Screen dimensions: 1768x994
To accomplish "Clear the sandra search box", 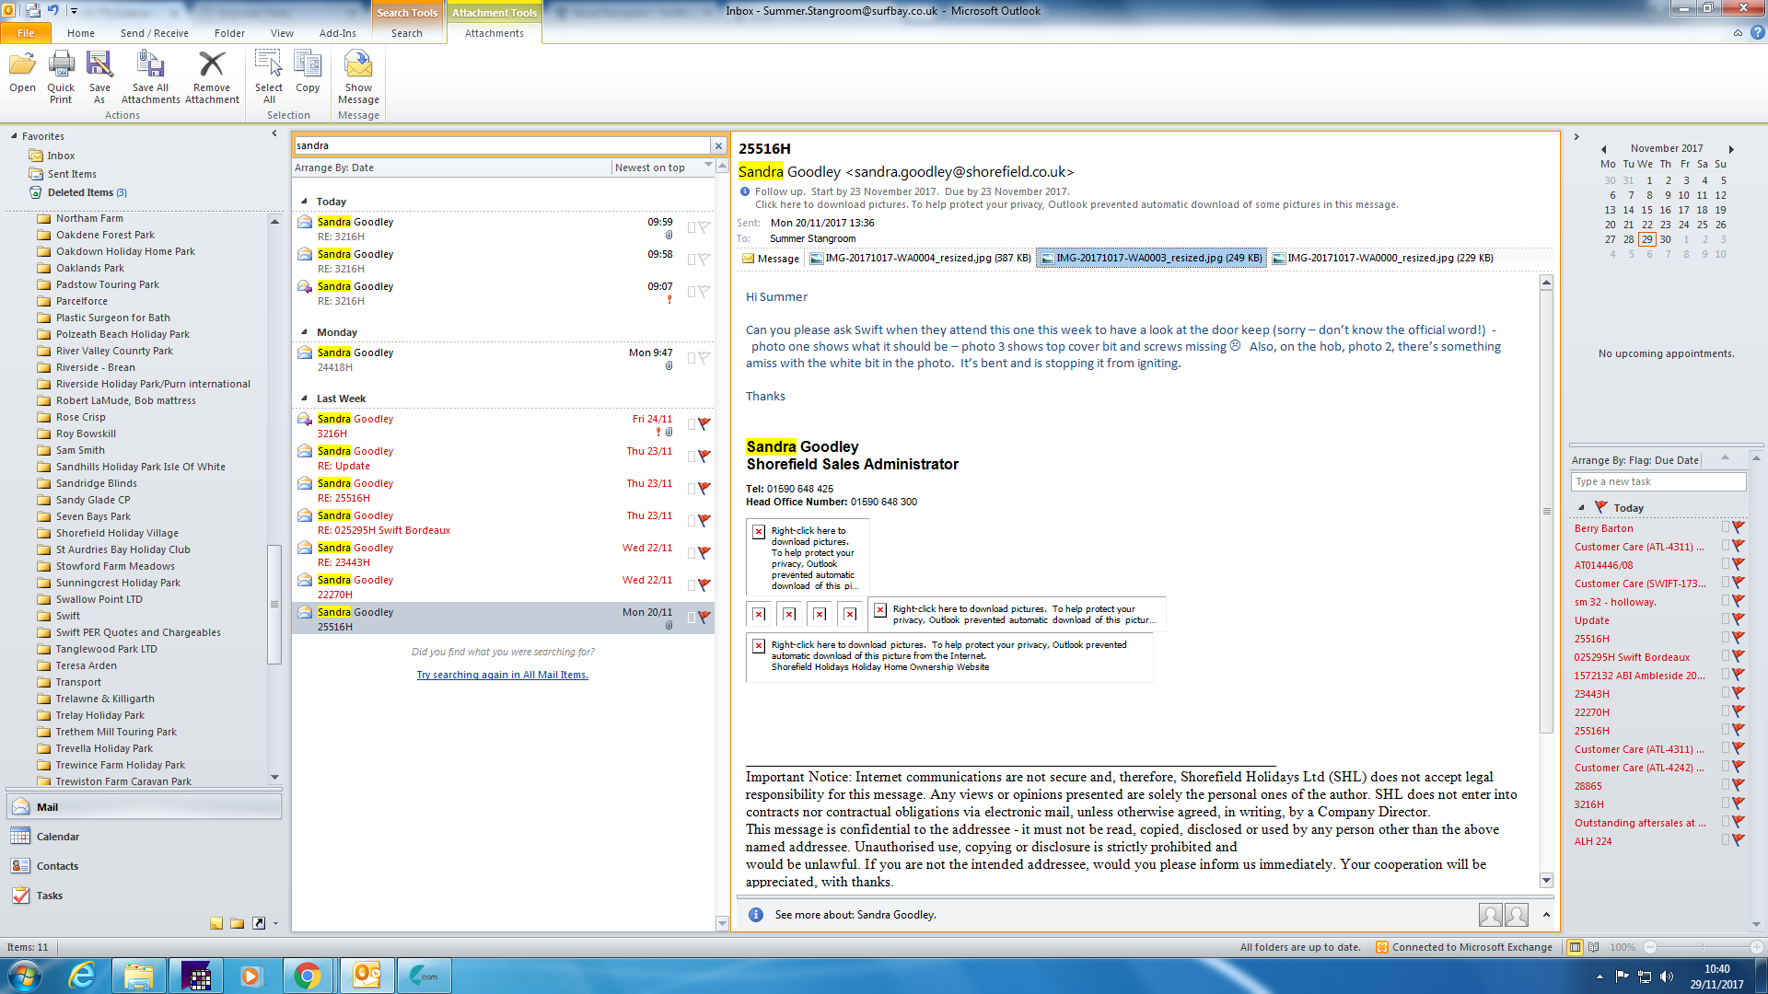I will click(x=718, y=145).
